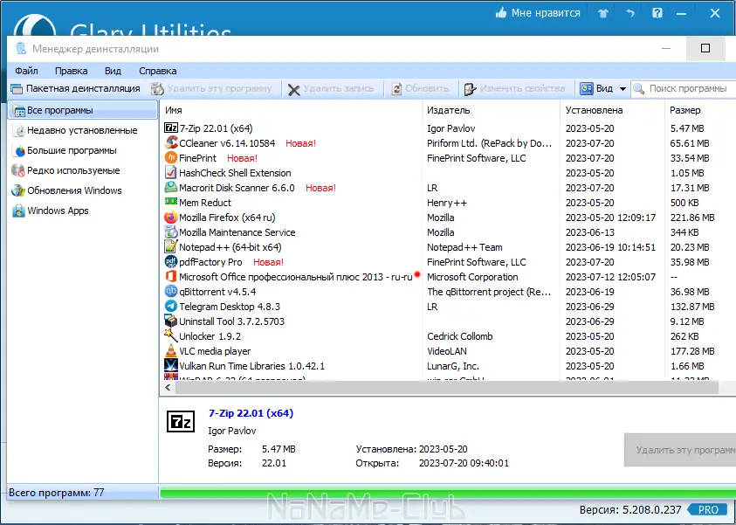The height and width of the screenshot is (525, 736).
Task: Select the Notepad++ (64-bit x64) row text
Action: coord(230,247)
